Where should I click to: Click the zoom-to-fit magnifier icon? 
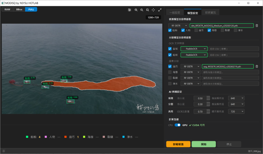147,10
